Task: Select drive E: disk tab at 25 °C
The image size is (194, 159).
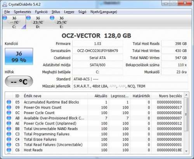Action: pos(61,22)
